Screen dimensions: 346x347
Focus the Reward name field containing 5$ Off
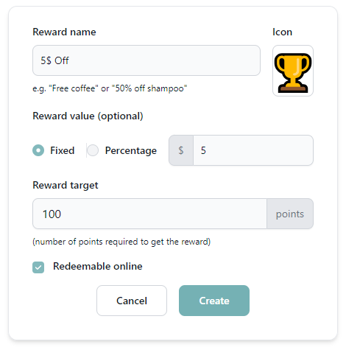(x=146, y=60)
